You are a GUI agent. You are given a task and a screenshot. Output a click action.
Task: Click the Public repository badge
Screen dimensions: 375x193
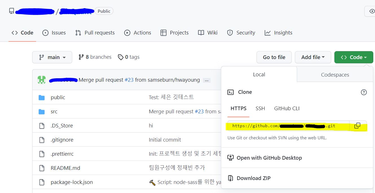point(104,11)
